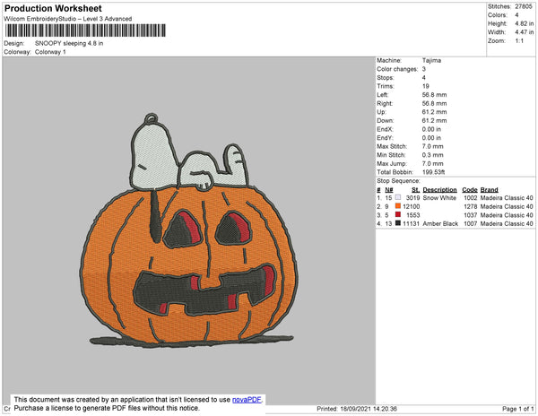Click the height value '4.82 in'
The image size is (538, 416).
[x=525, y=23]
